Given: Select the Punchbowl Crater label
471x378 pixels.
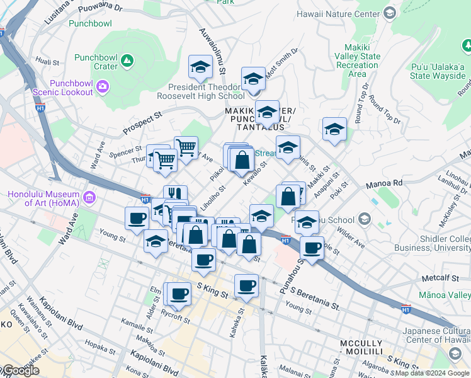Looking at the screenshot, I should click(96, 62).
